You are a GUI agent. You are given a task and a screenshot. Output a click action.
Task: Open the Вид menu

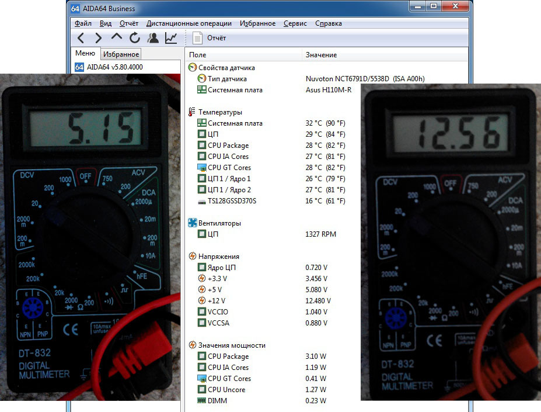point(106,23)
